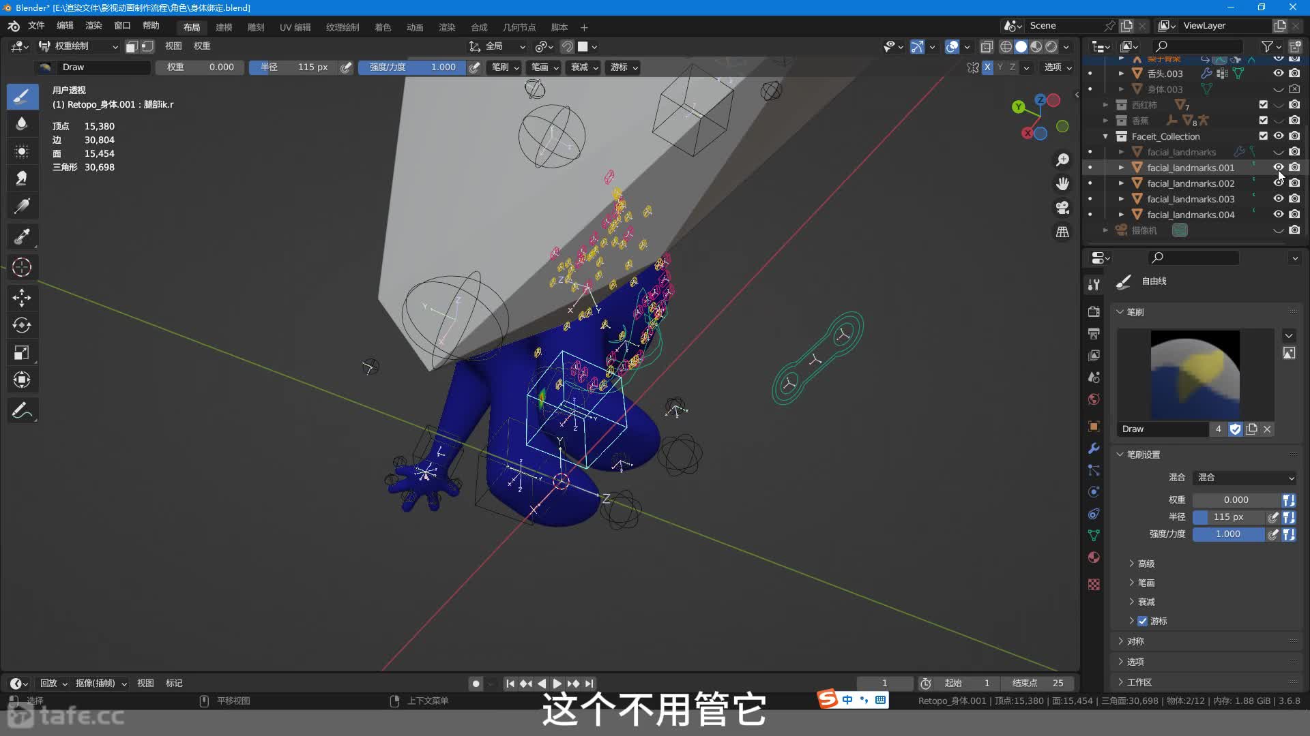This screenshot has height=736, width=1310.
Task: Hide facial_landmarks.004 with eye icon
Action: pyautogui.click(x=1279, y=215)
